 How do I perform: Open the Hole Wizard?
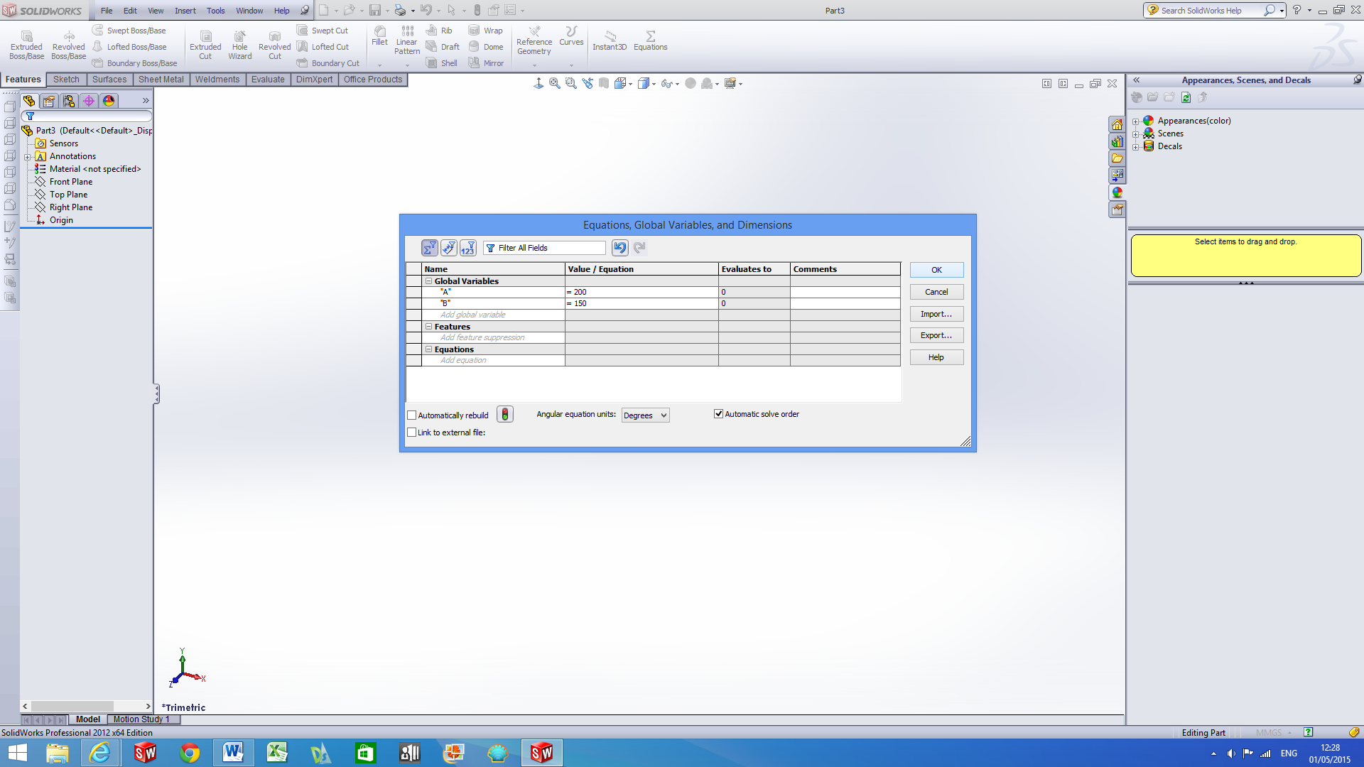(239, 44)
